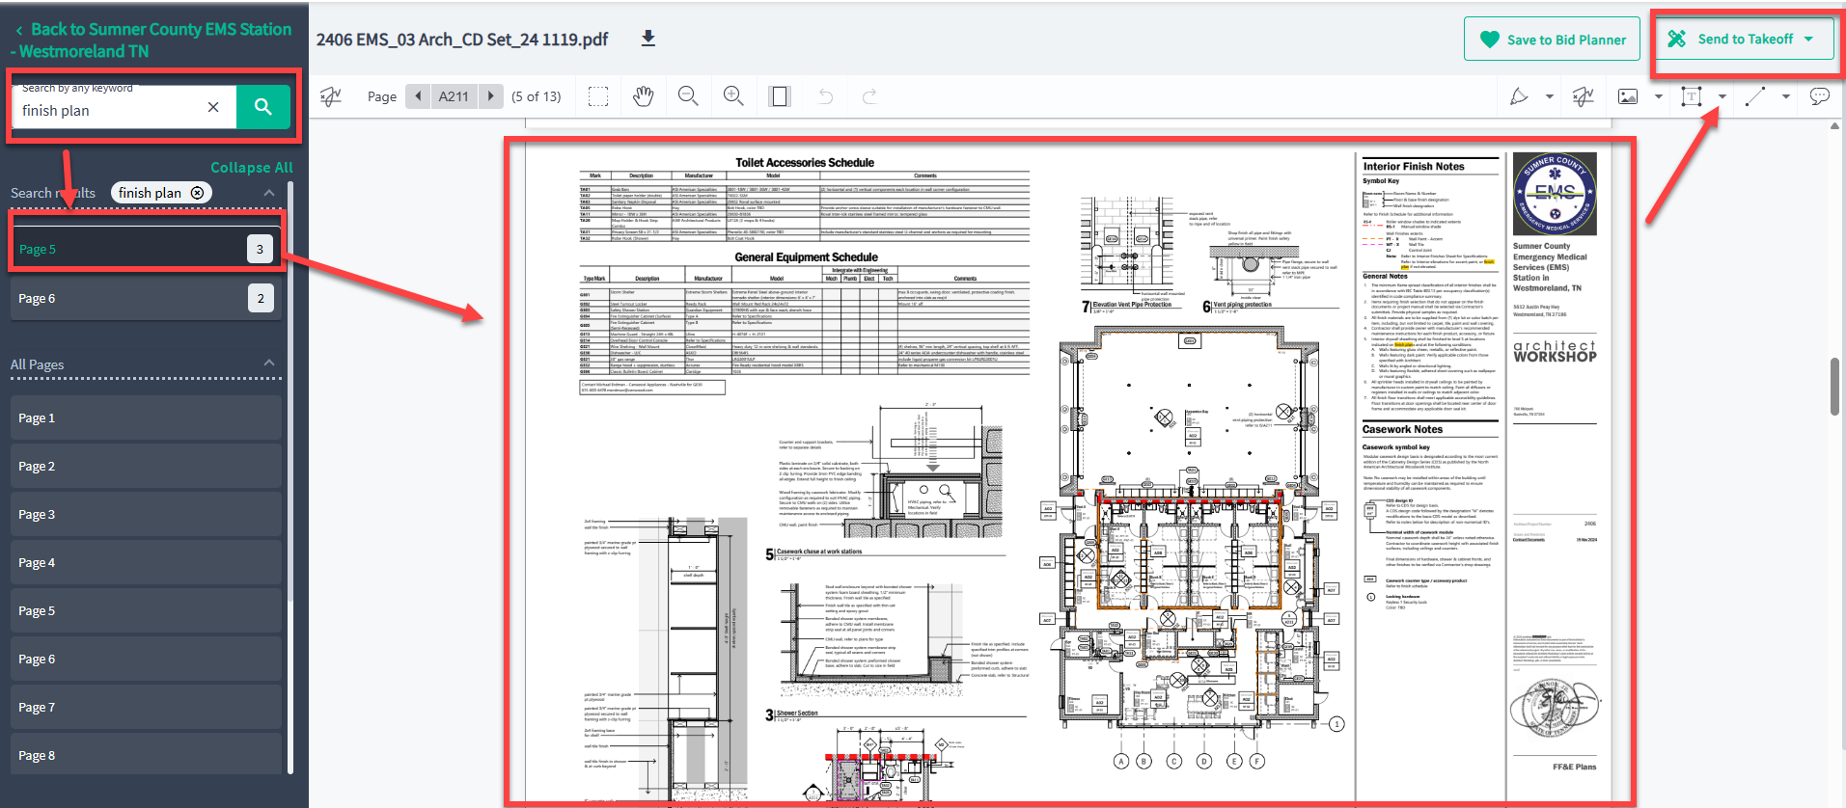The height and width of the screenshot is (808, 1846).
Task: Open the text box tool dropdown
Action: coord(1722,96)
